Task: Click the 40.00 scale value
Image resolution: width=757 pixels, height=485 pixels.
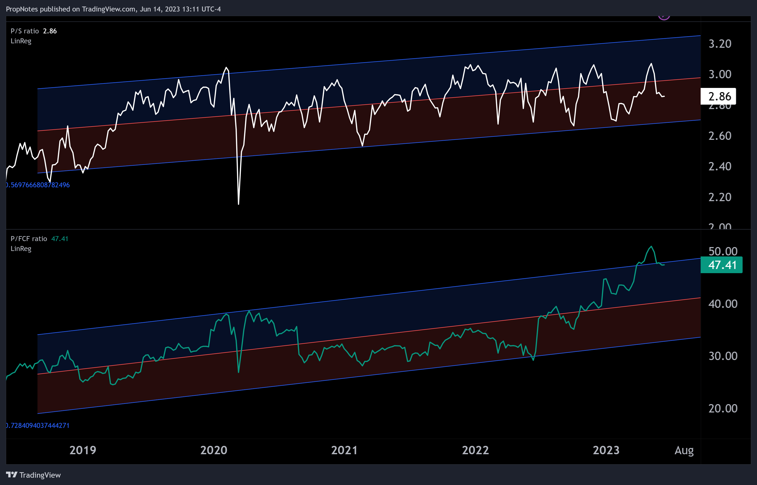Action: tap(723, 304)
